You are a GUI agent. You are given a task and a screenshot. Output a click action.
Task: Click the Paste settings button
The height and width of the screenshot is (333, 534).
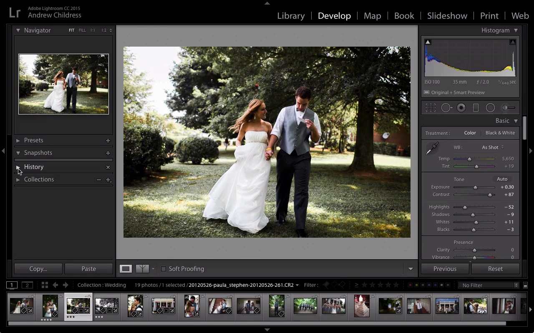(89, 269)
